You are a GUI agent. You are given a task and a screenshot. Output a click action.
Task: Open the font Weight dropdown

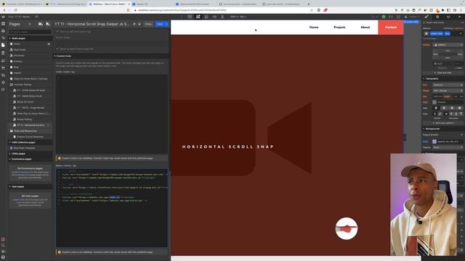point(448,91)
